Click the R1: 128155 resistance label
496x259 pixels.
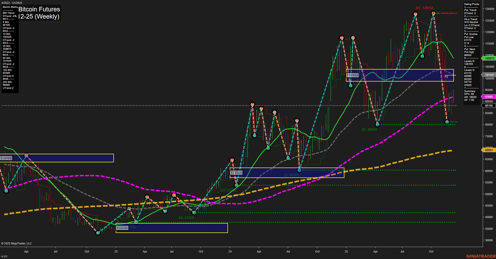(425, 8)
